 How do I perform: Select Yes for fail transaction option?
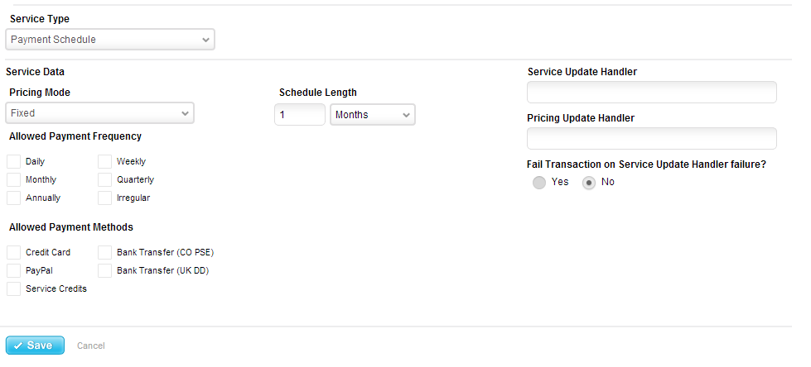click(539, 183)
